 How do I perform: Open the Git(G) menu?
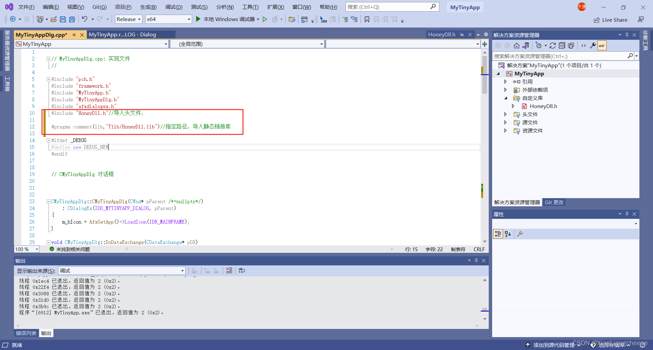pyautogui.click(x=99, y=7)
